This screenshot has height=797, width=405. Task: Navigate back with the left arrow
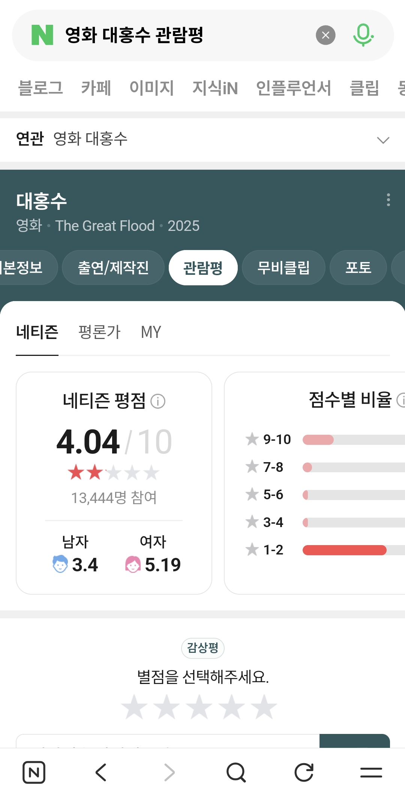(101, 773)
